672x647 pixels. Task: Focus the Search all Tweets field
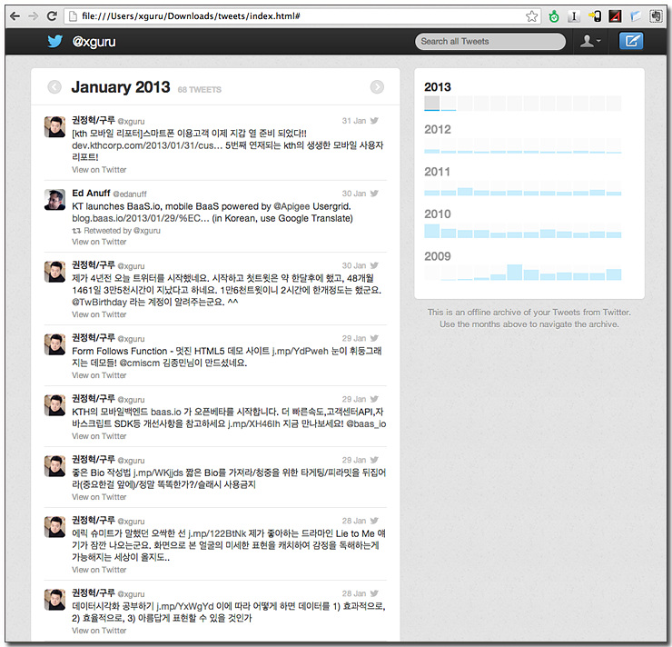(489, 42)
